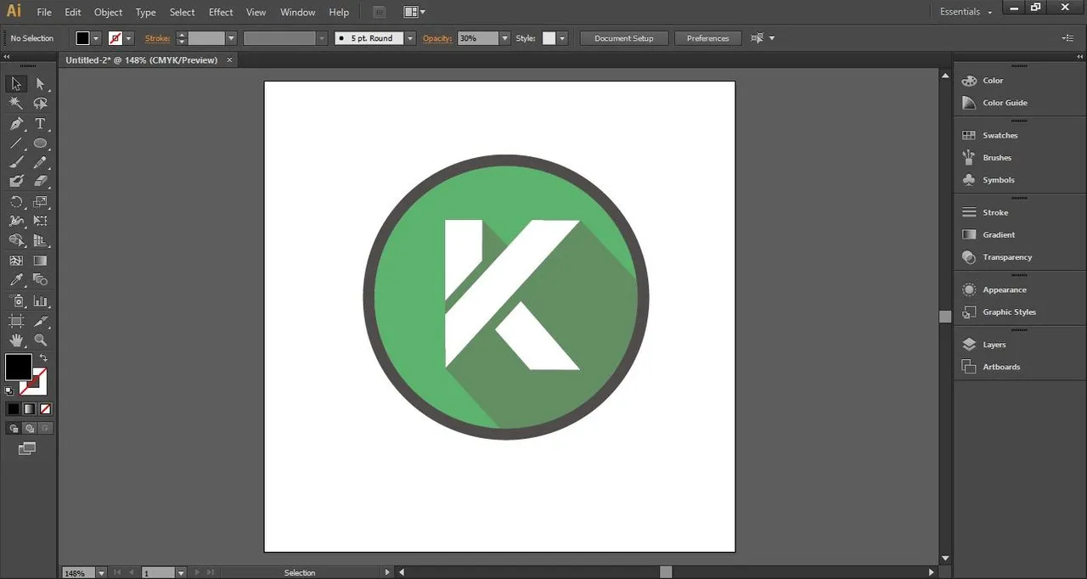Select the Slice tool
The image size is (1087, 579).
(x=40, y=321)
